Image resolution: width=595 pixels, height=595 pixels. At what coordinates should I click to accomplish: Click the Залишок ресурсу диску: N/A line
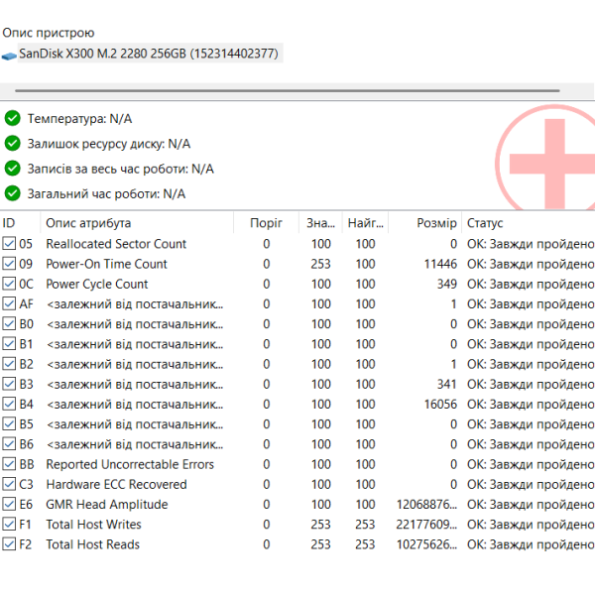click(109, 144)
